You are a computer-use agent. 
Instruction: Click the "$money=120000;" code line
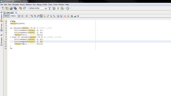click(x=17, y=23)
